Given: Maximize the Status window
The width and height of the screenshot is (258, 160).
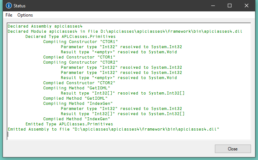Looking at the screenshot, I should (229, 6).
